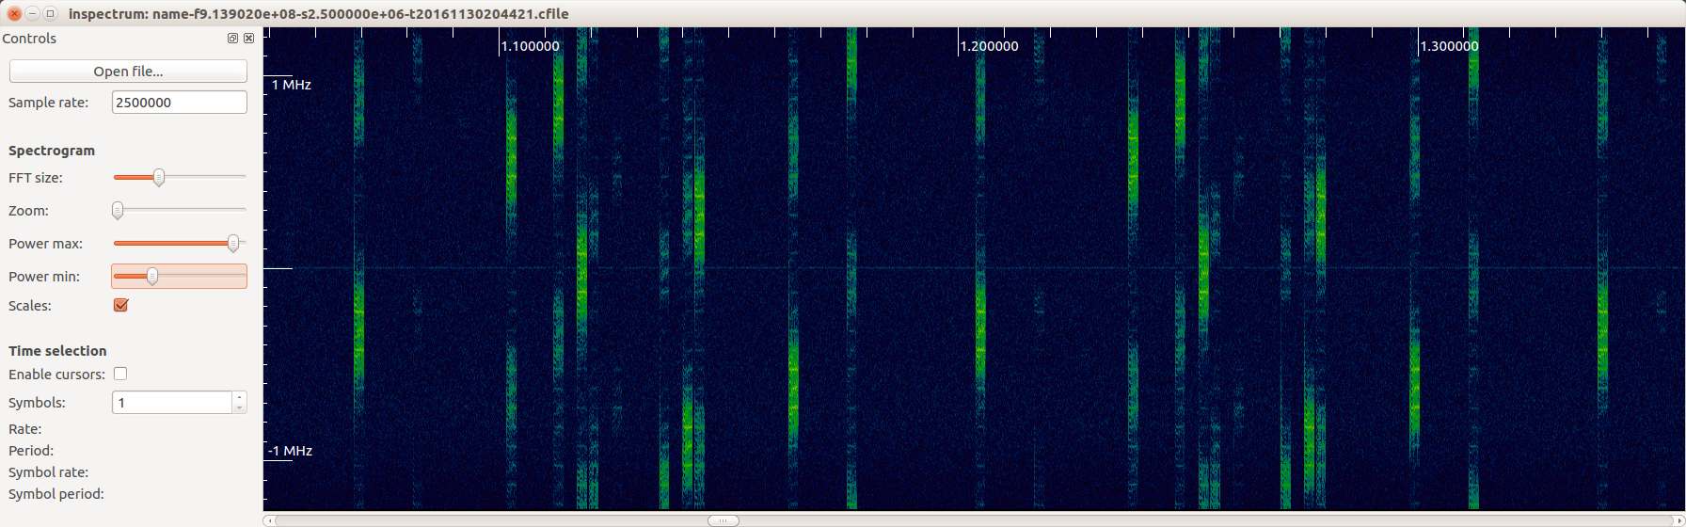Click the 1.300000 time marker
Viewport: 1686px width, 527px height.
[1450, 46]
